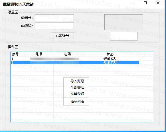Click the 添加账号 button
The width and height of the screenshot is (166, 132).
tap(62, 36)
